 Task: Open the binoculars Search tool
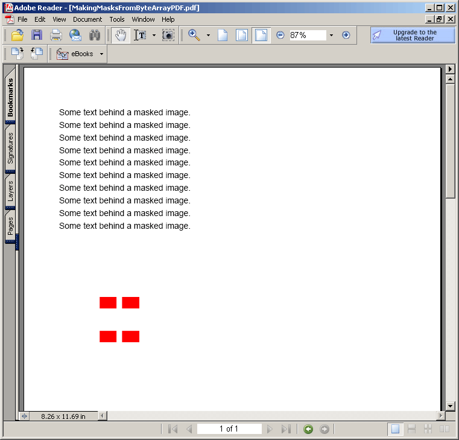point(95,35)
